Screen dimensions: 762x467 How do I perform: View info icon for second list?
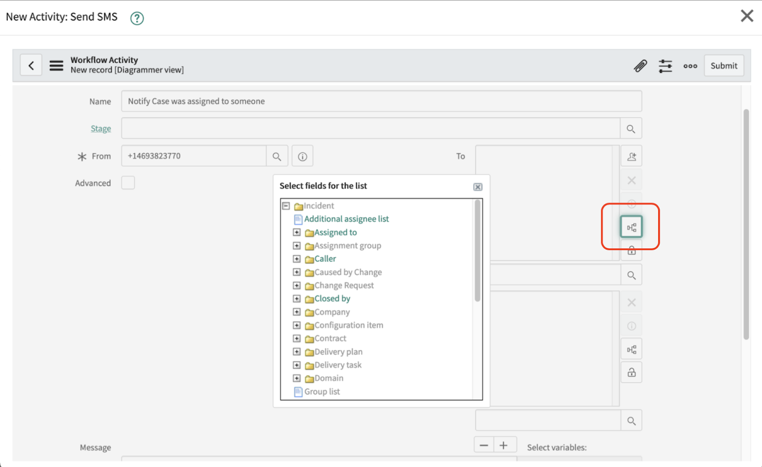coord(632,326)
